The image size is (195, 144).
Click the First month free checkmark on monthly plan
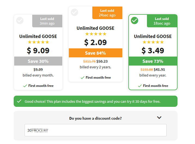[x=25, y=86]
